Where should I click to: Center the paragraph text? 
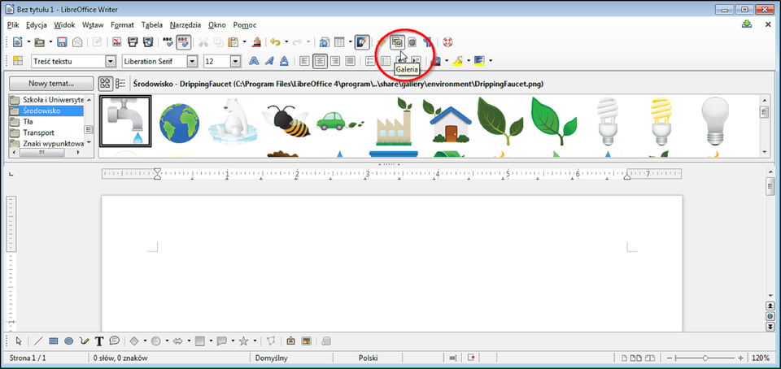coord(320,61)
